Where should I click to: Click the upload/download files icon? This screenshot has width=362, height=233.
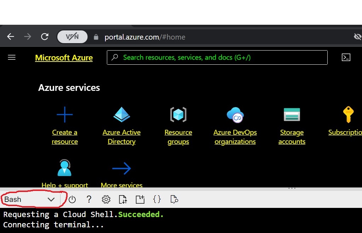[123, 199]
